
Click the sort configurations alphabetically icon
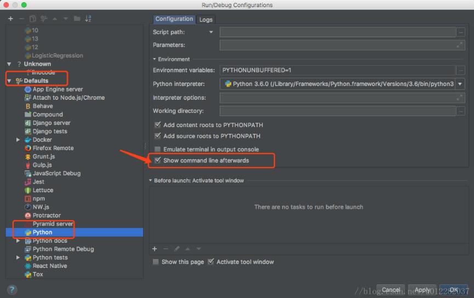tap(88, 19)
